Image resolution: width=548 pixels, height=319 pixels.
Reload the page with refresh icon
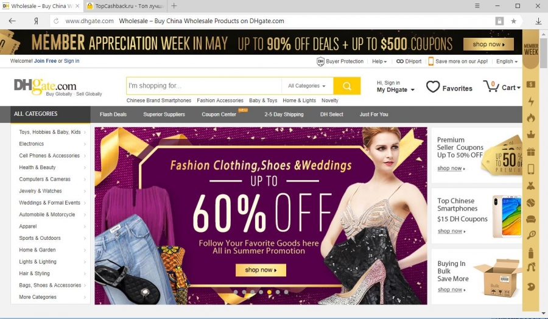pos(56,21)
